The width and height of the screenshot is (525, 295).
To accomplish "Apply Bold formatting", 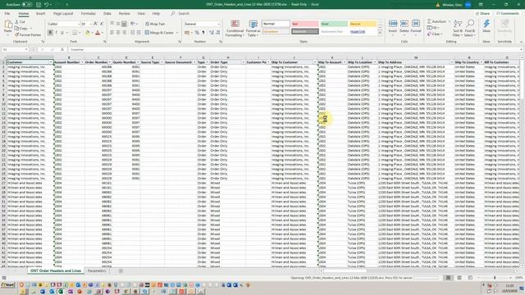I will tap(50, 33).
